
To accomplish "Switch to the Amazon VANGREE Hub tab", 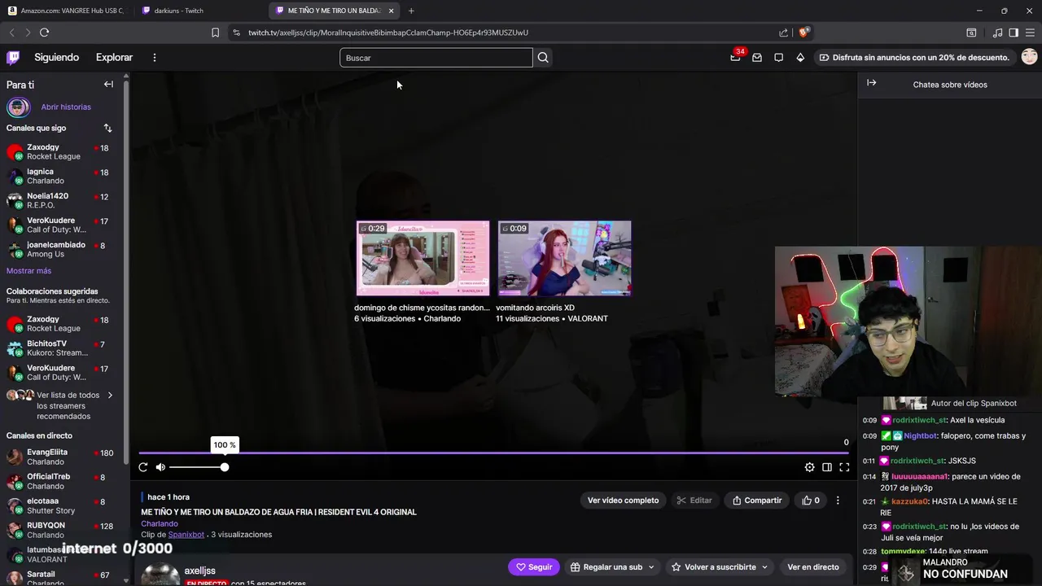I will click(67, 11).
